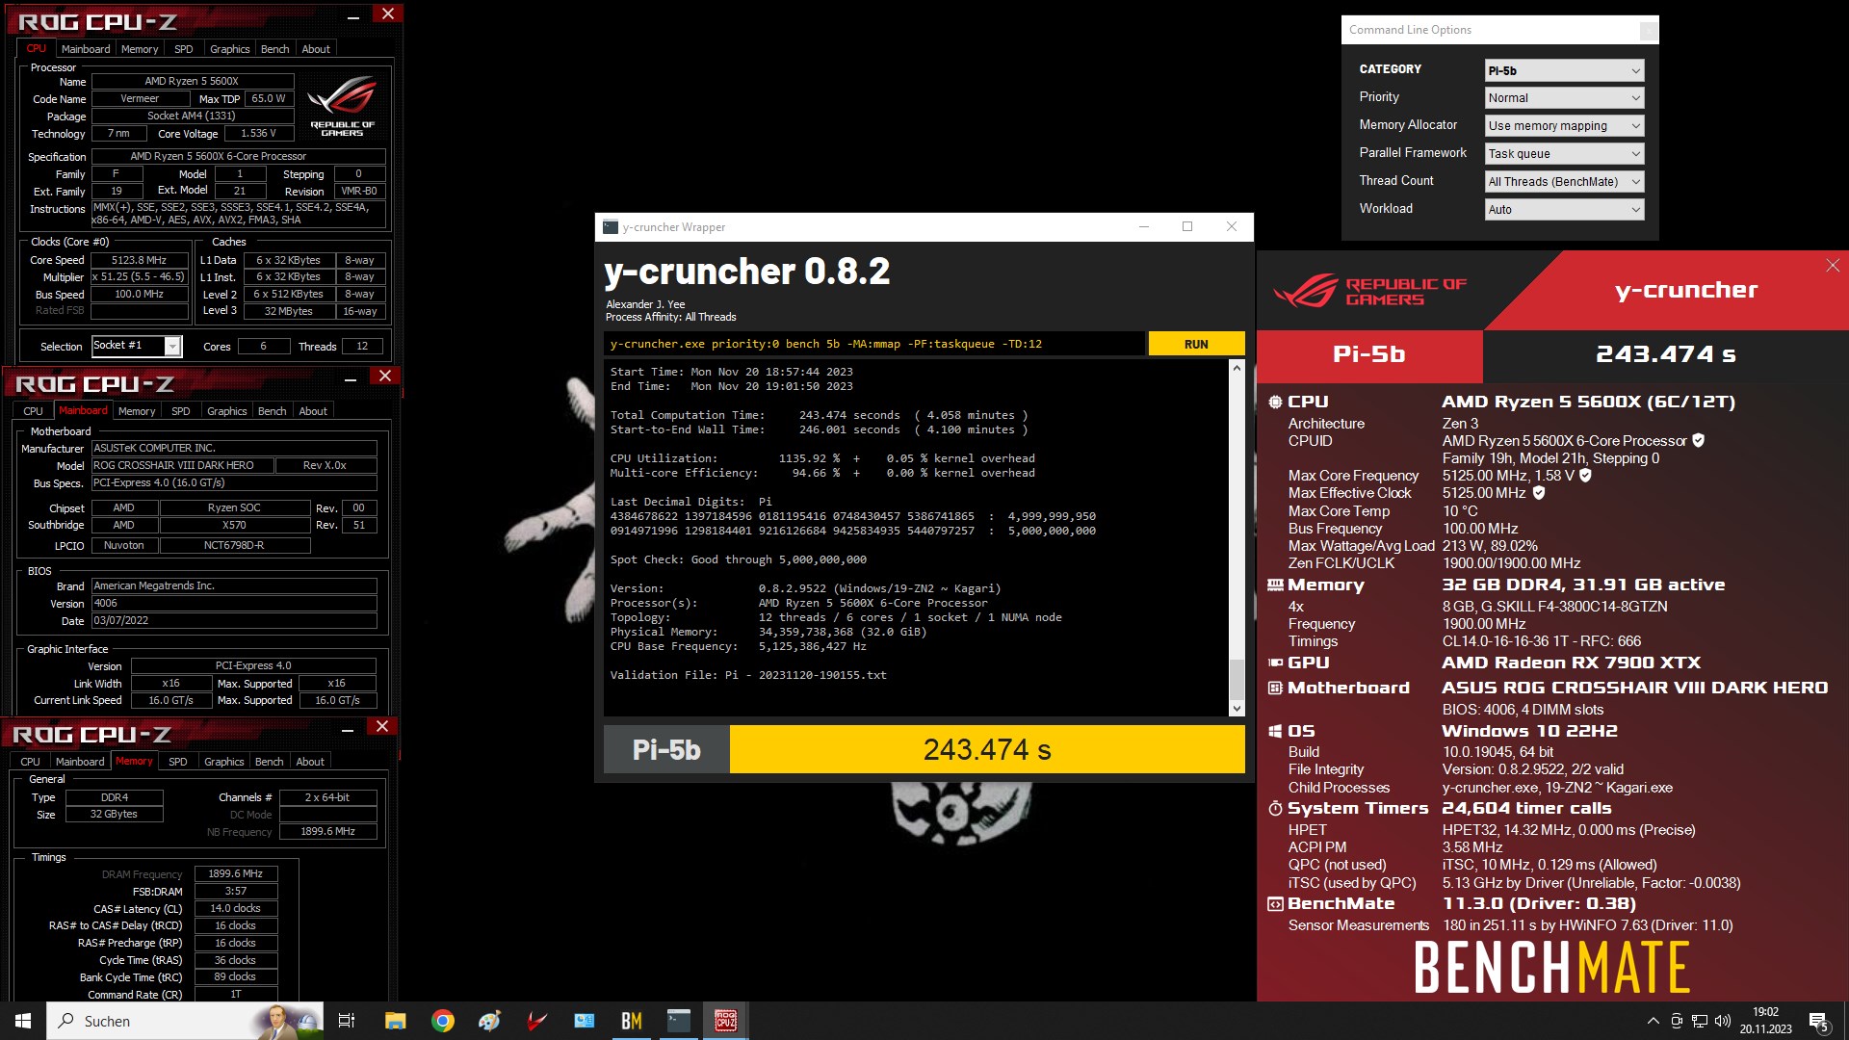
Task: Click the Republic of Gamers logo in CPU-Z
Action: tap(343, 106)
